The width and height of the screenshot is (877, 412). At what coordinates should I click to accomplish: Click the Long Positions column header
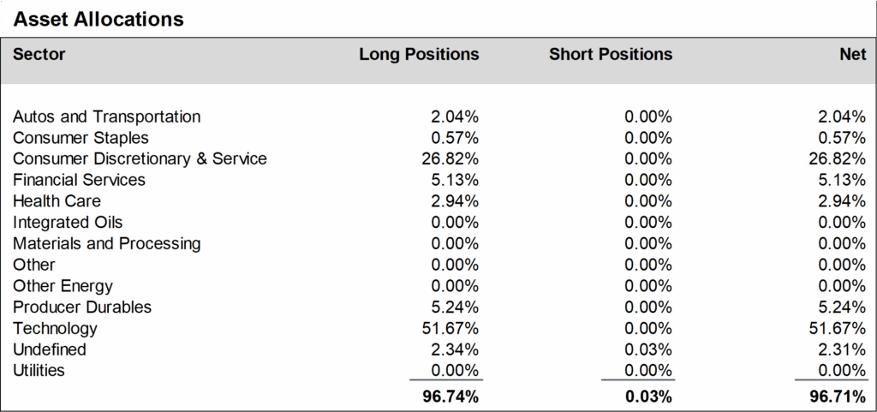click(419, 55)
